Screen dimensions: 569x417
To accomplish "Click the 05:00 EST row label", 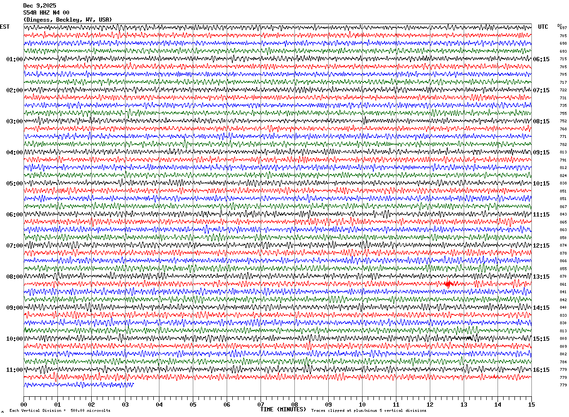I will pos(14,184).
